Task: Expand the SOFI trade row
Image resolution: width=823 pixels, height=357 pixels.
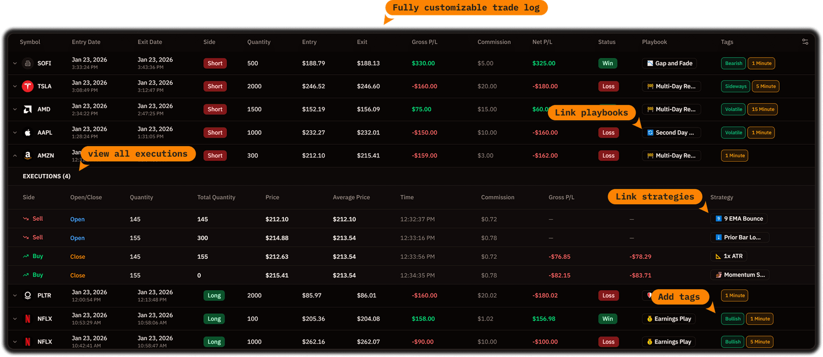Action: point(15,64)
